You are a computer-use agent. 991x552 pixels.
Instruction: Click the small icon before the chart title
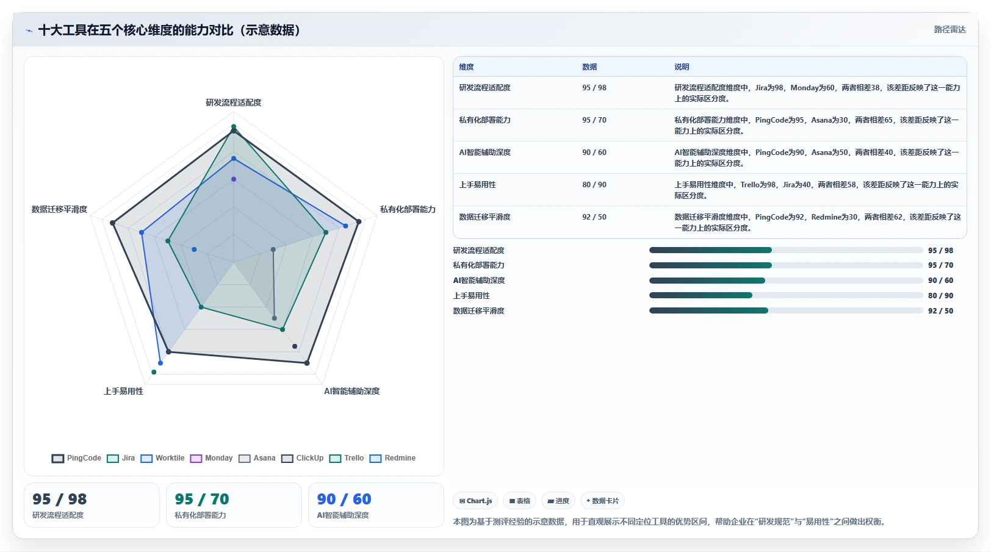29,30
